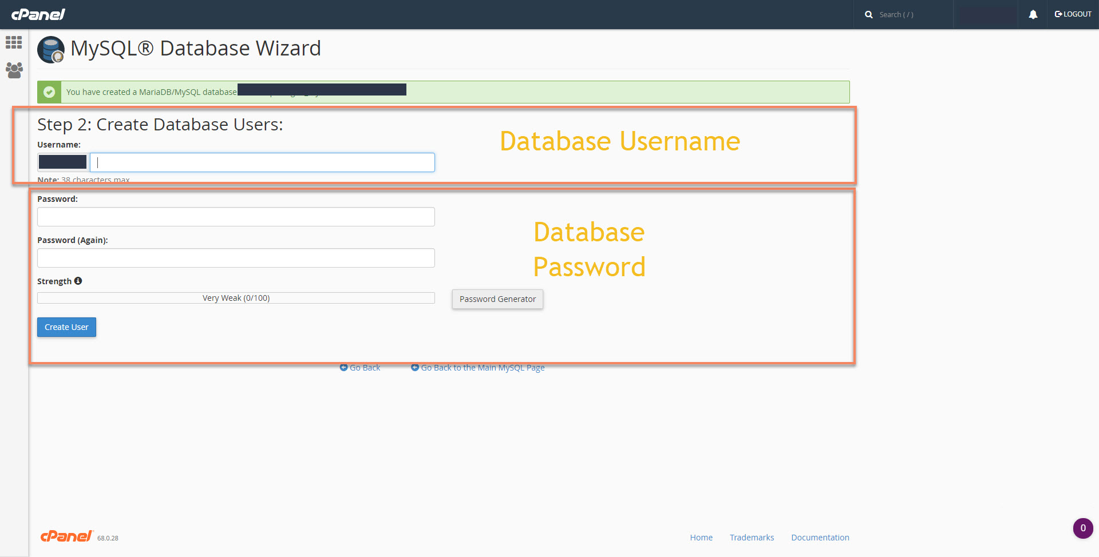
Task: Log out using the LOGOUT link
Action: coord(1073,14)
